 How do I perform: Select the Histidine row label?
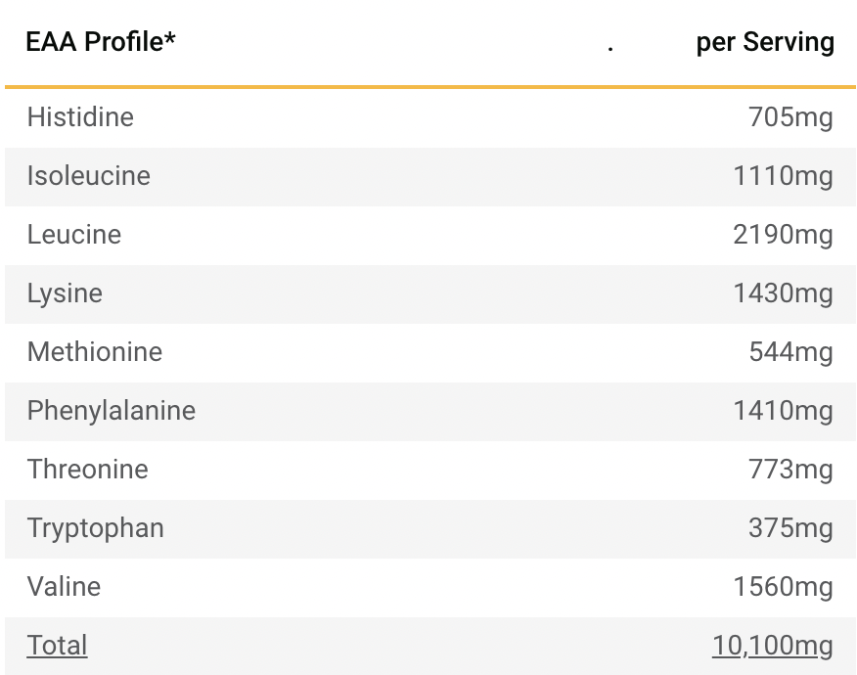click(80, 117)
